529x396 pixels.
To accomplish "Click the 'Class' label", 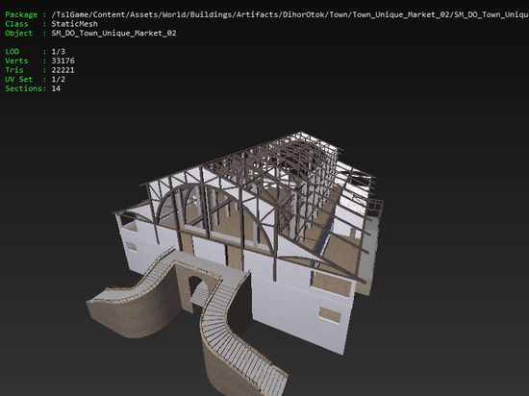I will coord(16,24).
